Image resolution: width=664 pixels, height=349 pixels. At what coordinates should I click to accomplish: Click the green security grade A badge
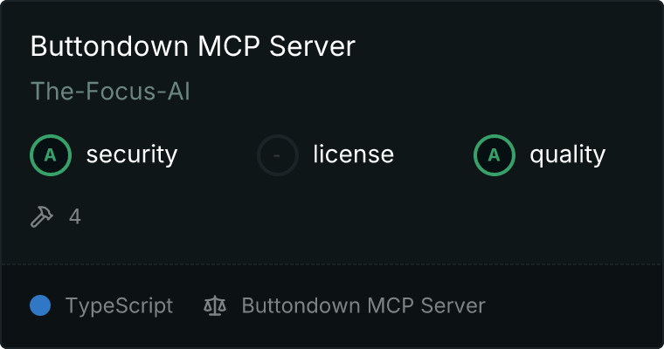(x=51, y=155)
